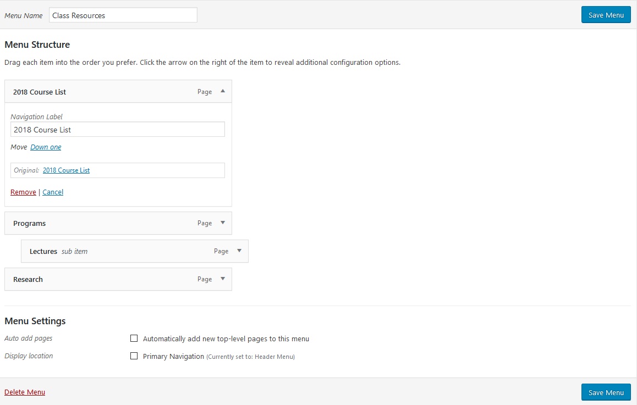Click the Menu Name input field

click(x=122, y=15)
